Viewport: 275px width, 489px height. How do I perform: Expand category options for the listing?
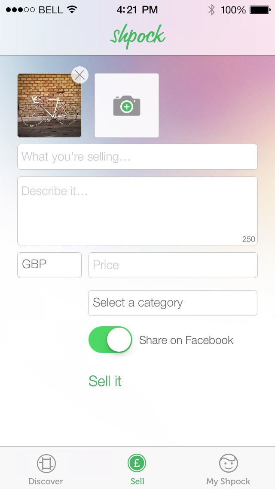click(172, 303)
